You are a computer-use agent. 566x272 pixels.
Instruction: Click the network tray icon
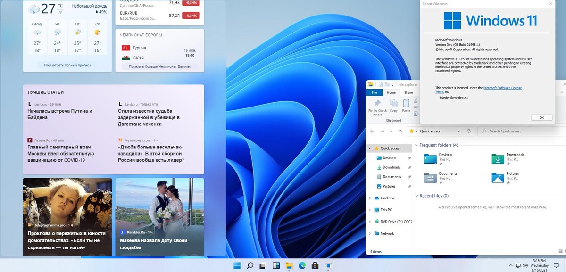519,265
